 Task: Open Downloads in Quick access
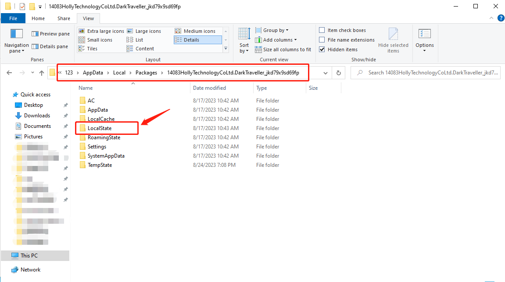pyautogui.click(x=37, y=116)
